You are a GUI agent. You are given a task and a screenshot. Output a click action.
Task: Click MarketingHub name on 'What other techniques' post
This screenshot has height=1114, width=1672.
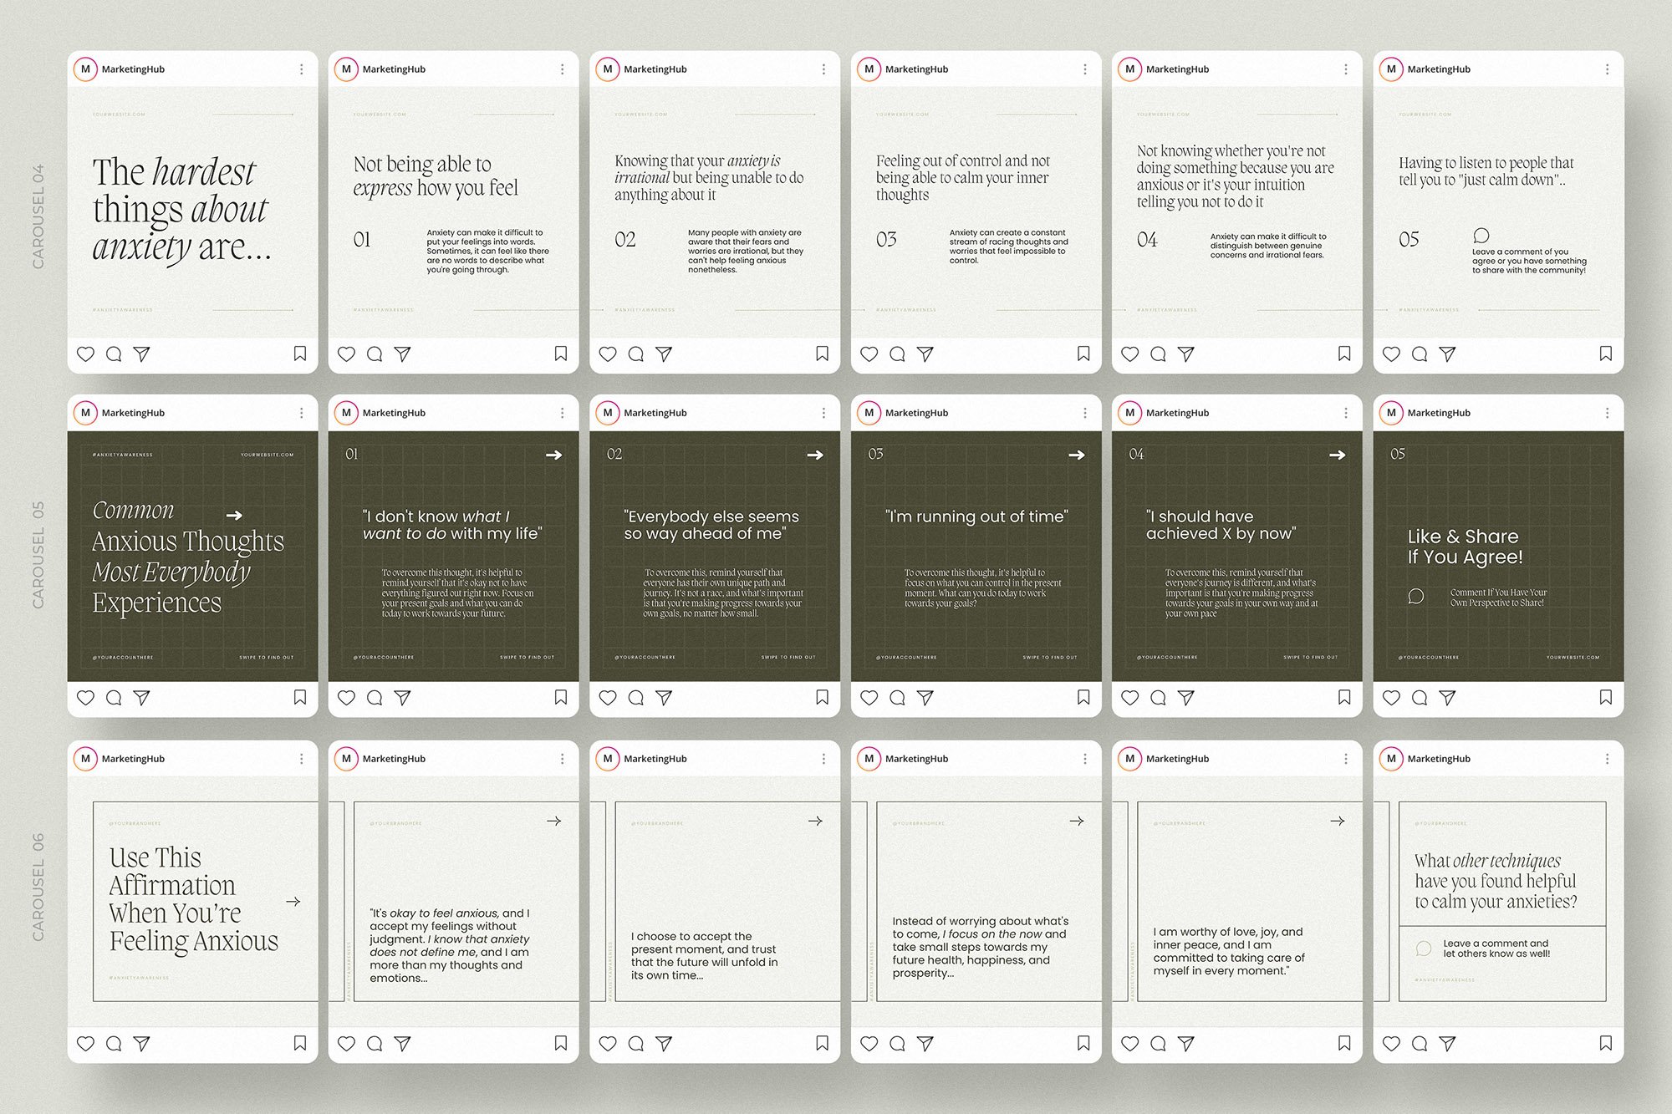click(x=1439, y=759)
